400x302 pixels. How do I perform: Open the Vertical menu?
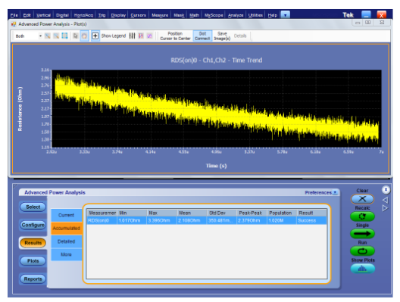[x=43, y=15]
